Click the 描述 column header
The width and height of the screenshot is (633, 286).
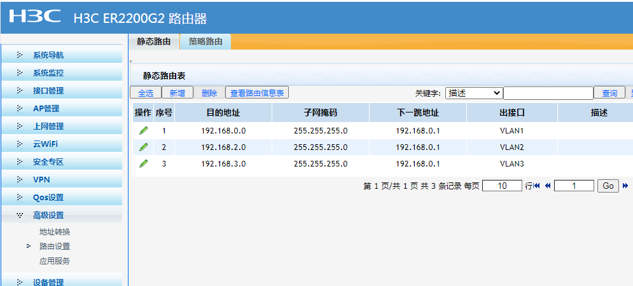(596, 112)
